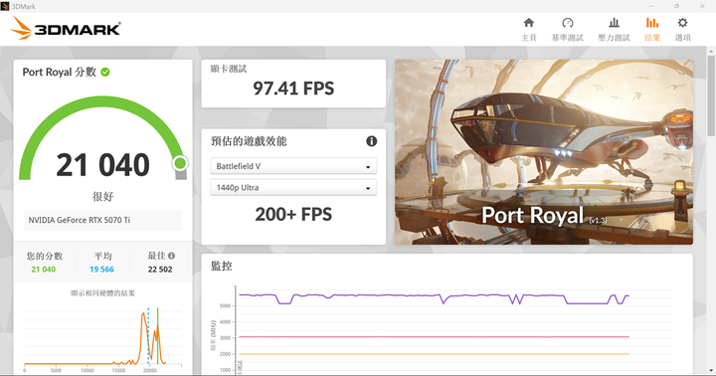This screenshot has height=376, width=716.
Task: Click the average score 19 566
Action: click(101, 270)
